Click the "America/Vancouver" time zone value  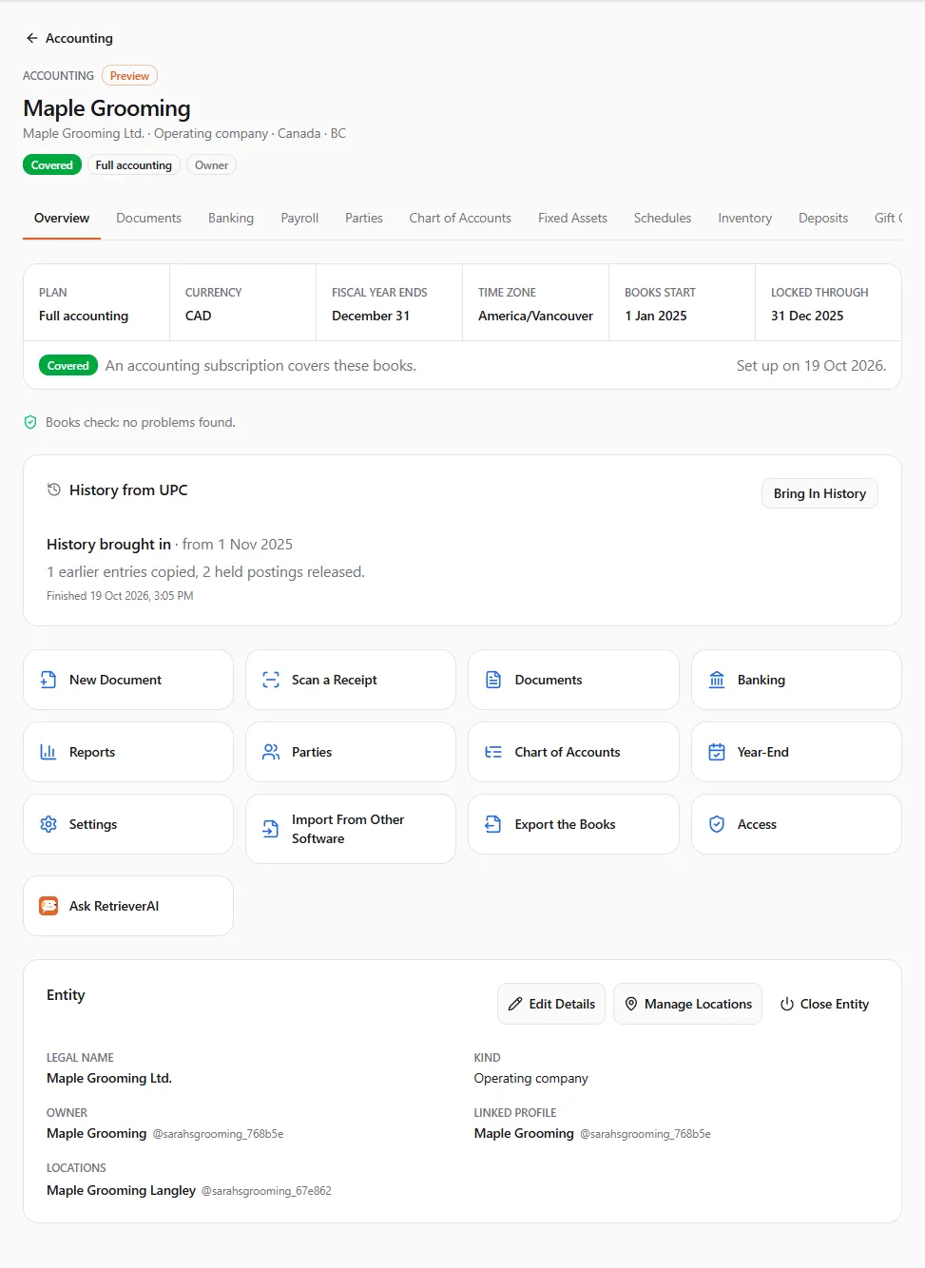(535, 316)
